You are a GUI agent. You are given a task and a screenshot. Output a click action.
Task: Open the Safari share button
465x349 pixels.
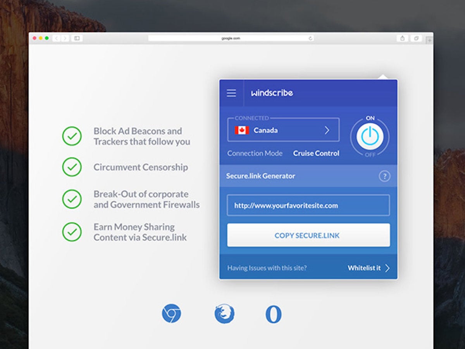coord(403,38)
